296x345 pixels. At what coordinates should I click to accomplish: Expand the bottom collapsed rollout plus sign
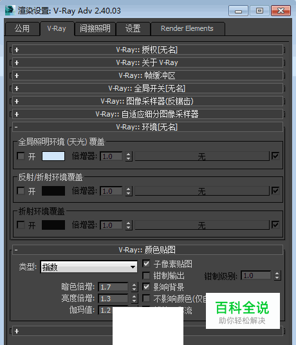17,331
